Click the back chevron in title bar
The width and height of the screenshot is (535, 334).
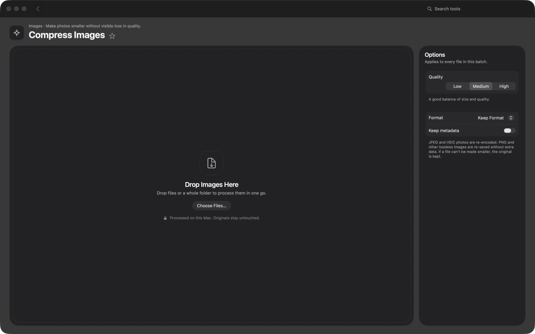click(x=38, y=9)
